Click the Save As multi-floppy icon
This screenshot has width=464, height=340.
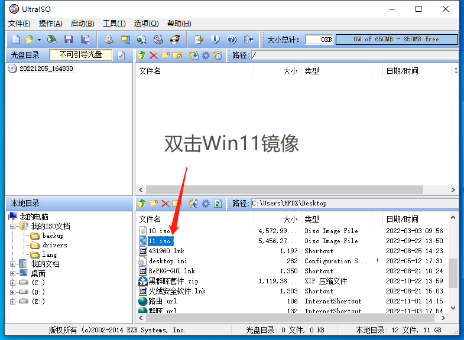(x=85, y=40)
